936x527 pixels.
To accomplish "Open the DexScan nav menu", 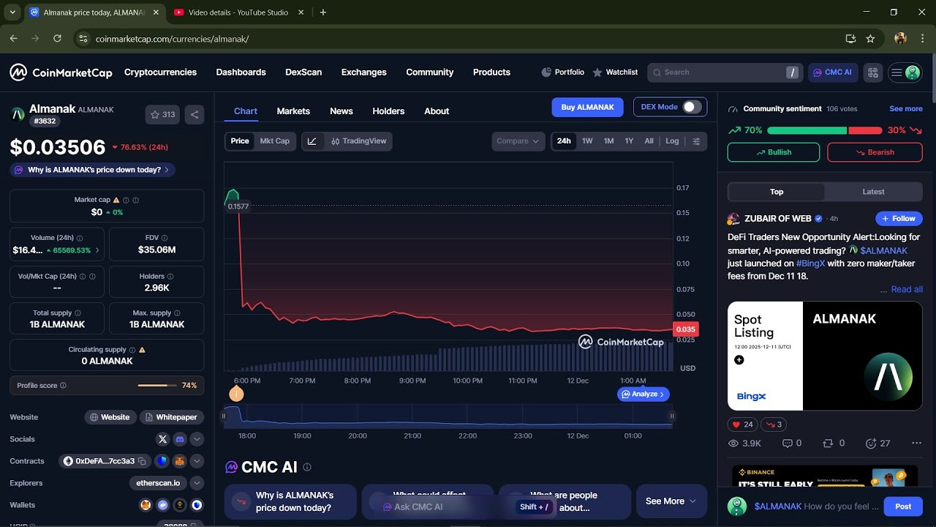I will coord(303,72).
